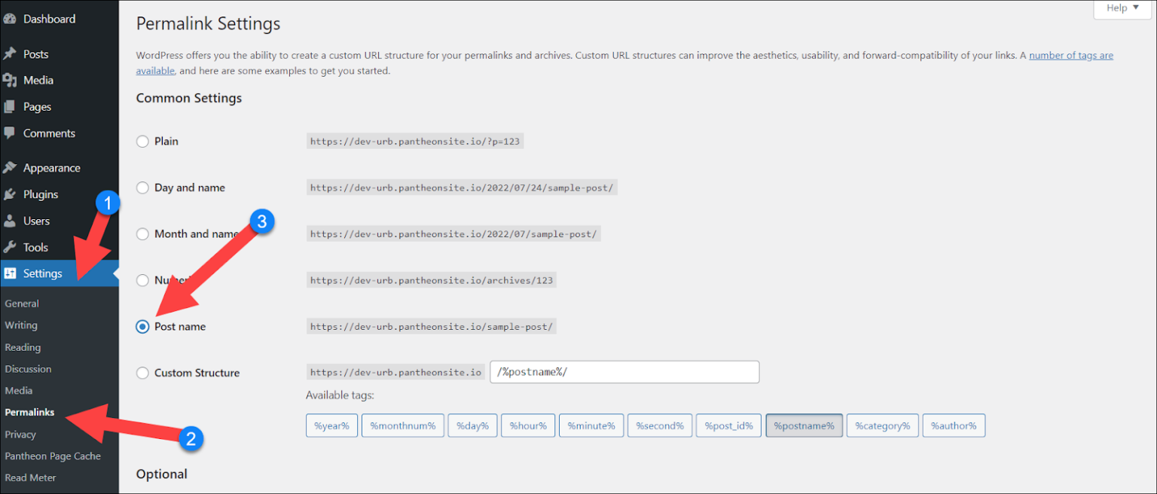This screenshot has height=494, width=1157.
Task: Add the %post_id% tag to the structure
Action: (728, 425)
